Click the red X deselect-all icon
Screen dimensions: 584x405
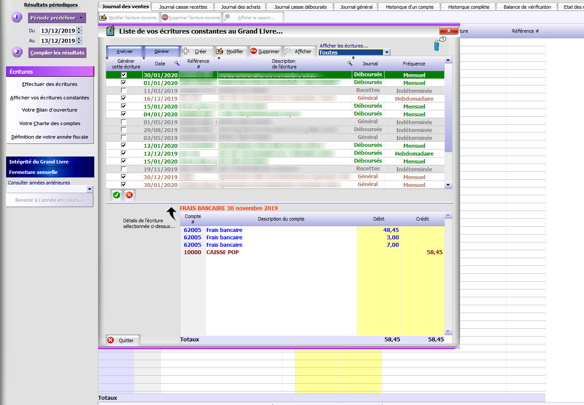tap(129, 195)
